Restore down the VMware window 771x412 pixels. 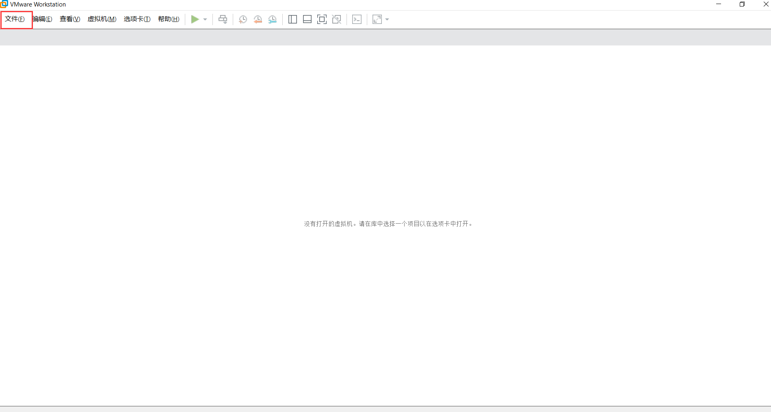coord(742,4)
